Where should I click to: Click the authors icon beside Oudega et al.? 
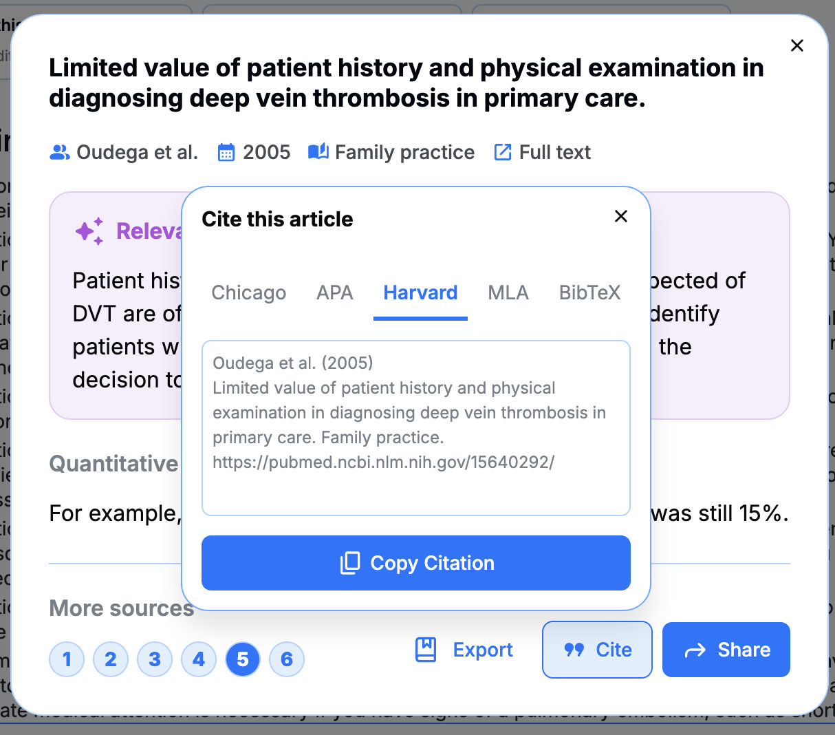[58, 152]
